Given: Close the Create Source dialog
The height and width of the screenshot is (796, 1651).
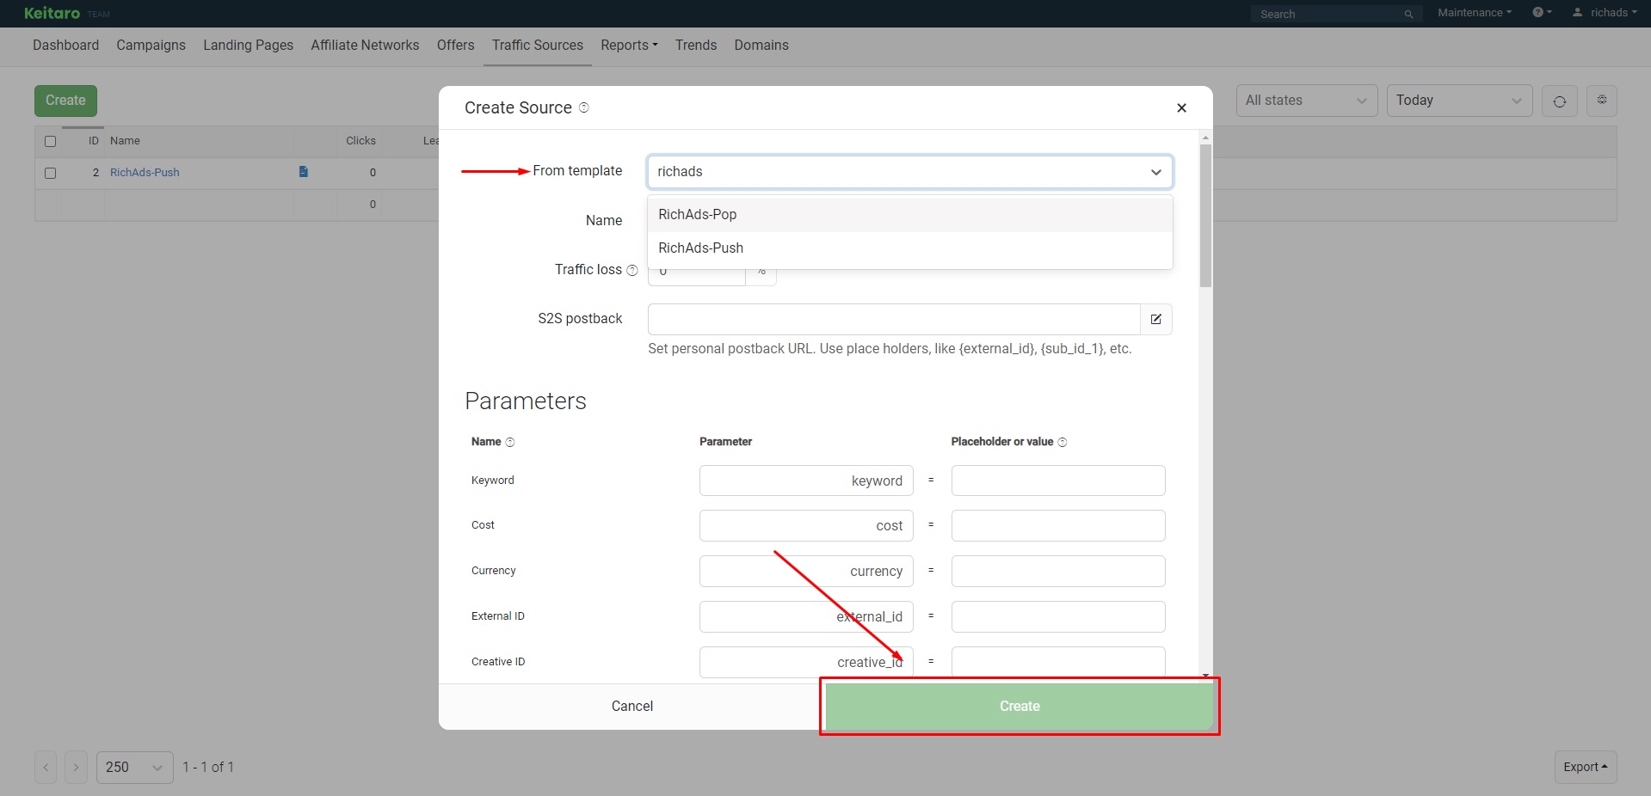Looking at the screenshot, I should 1181,107.
